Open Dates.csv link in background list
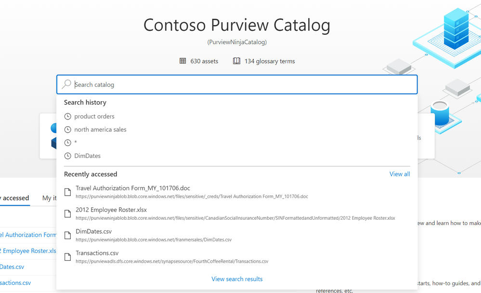Image resolution: width=481 pixels, height=293 pixels. pos(12,267)
